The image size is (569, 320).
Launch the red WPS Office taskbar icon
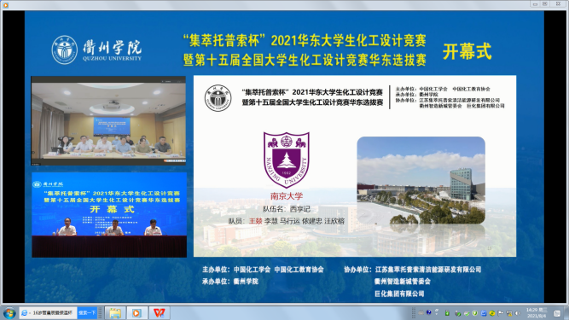click(x=160, y=313)
